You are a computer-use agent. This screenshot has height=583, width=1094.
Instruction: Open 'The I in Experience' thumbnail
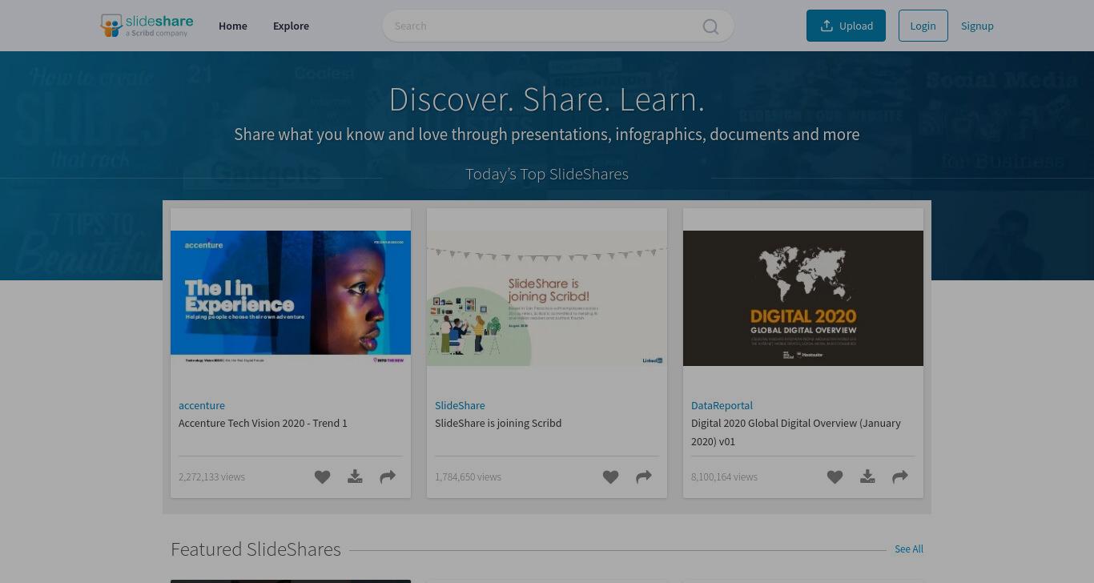click(291, 298)
